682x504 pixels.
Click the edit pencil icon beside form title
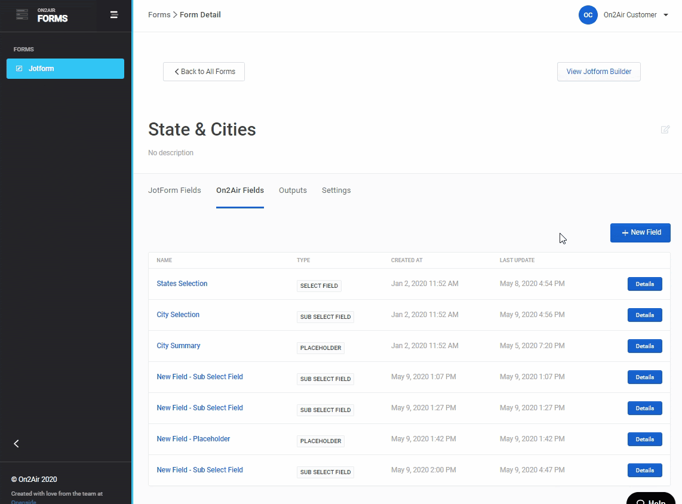pos(665,130)
